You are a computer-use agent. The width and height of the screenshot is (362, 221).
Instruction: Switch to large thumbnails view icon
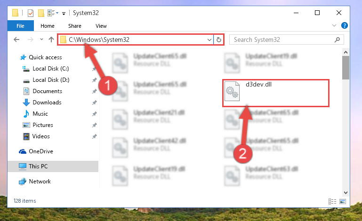point(343,201)
